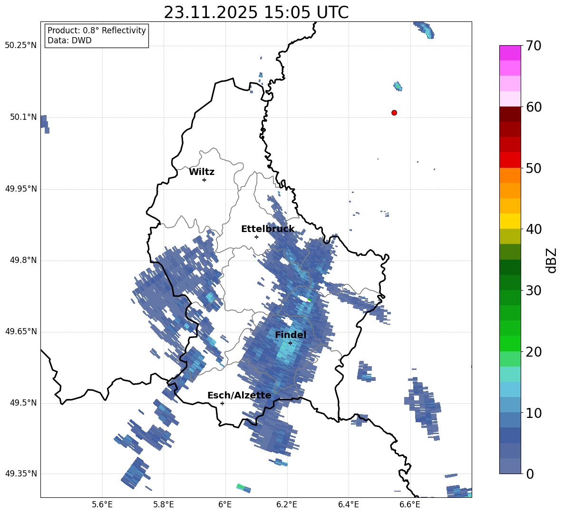Click the magenta 70 dBZ colorbar segment

point(510,53)
